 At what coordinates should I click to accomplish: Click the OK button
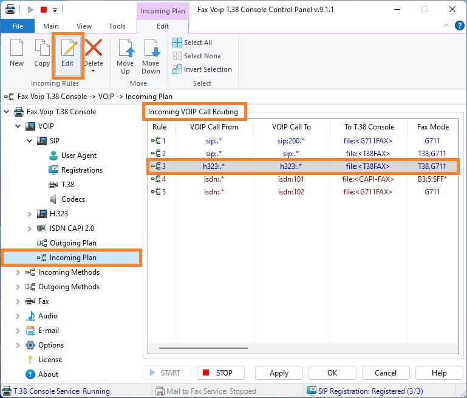(332, 373)
